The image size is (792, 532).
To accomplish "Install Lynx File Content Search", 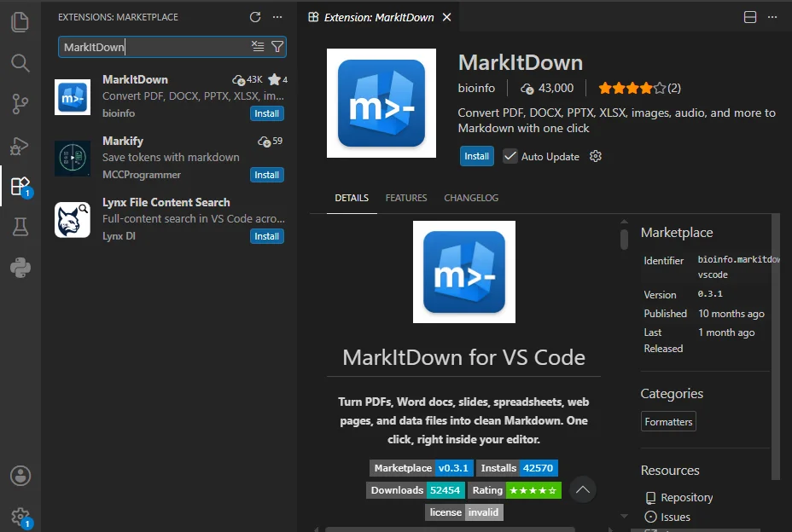I will pos(266,236).
